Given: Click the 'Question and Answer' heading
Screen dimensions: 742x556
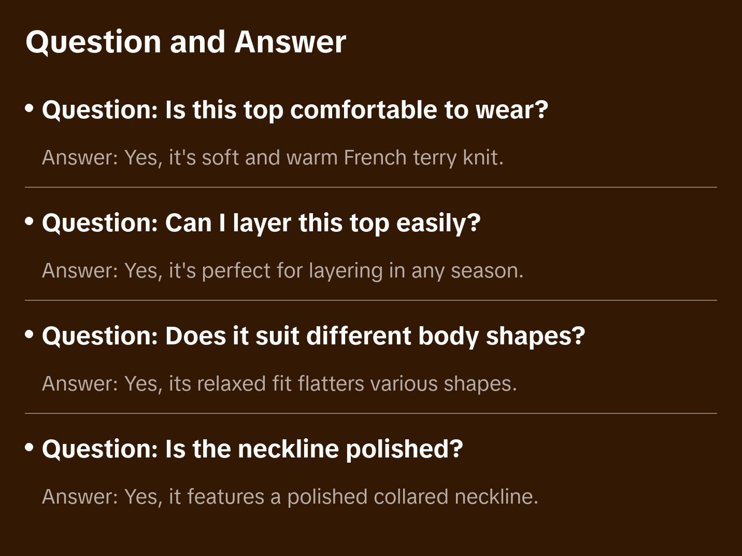Looking at the screenshot, I should tap(186, 42).
